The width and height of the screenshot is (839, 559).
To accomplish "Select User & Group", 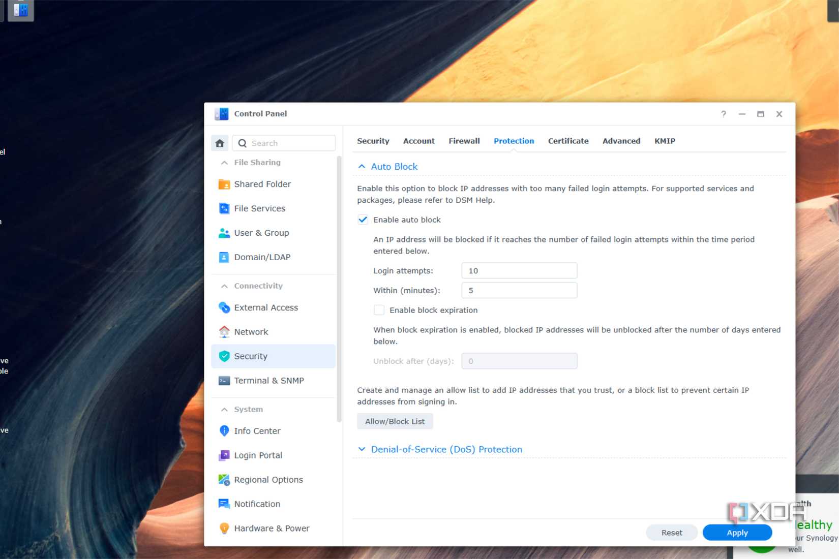I will (x=273, y=233).
